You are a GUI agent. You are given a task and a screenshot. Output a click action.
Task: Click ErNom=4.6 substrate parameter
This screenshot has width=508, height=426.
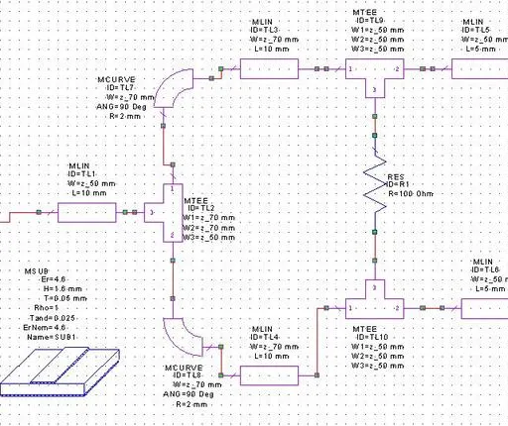(45, 328)
